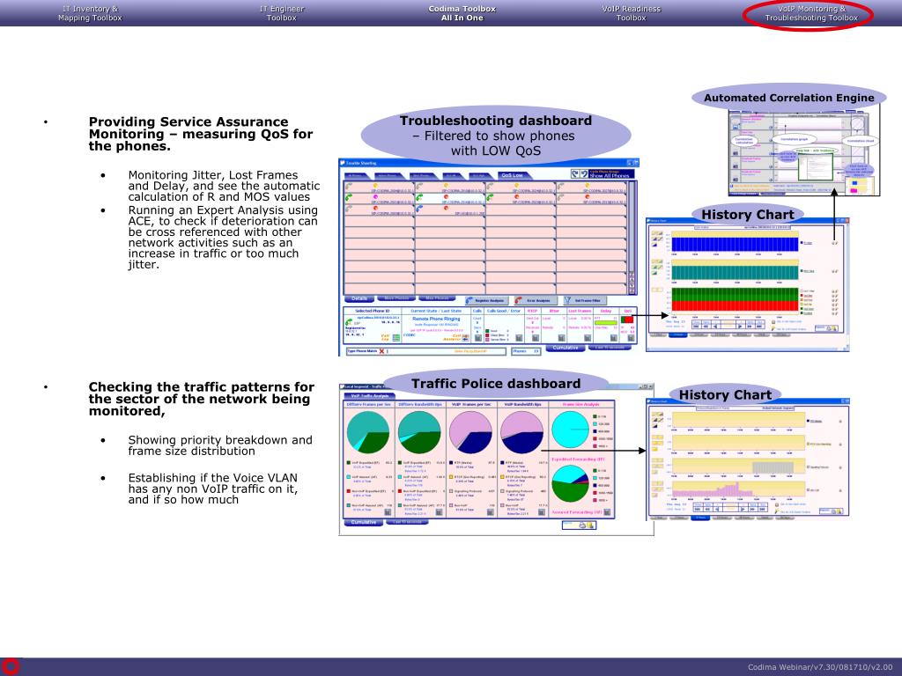902x676 pixels.
Task: Click the print icon in Traffic Police dashboard
Action: pyautogui.click(x=584, y=525)
